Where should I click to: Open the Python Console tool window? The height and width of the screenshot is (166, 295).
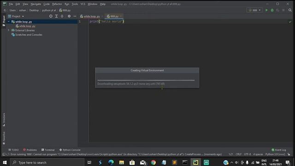[x=70, y=150]
